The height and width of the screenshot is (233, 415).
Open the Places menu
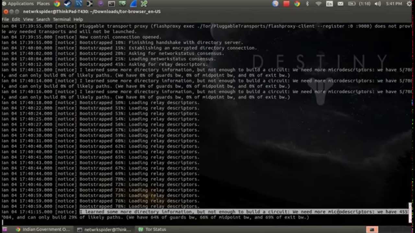(43, 4)
